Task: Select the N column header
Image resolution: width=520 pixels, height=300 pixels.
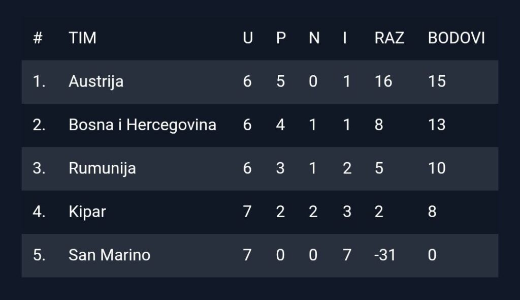Action: click(314, 38)
